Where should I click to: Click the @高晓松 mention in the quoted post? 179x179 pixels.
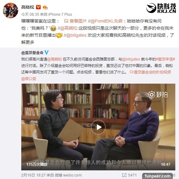point(55,59)
